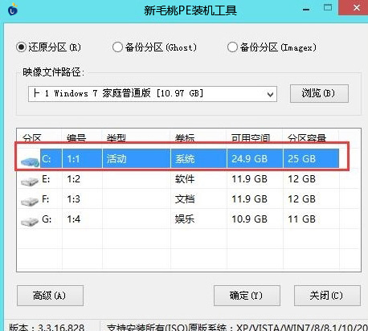
Task: Click F: drive's 11.9 GB free space
Action: [249, 199]
